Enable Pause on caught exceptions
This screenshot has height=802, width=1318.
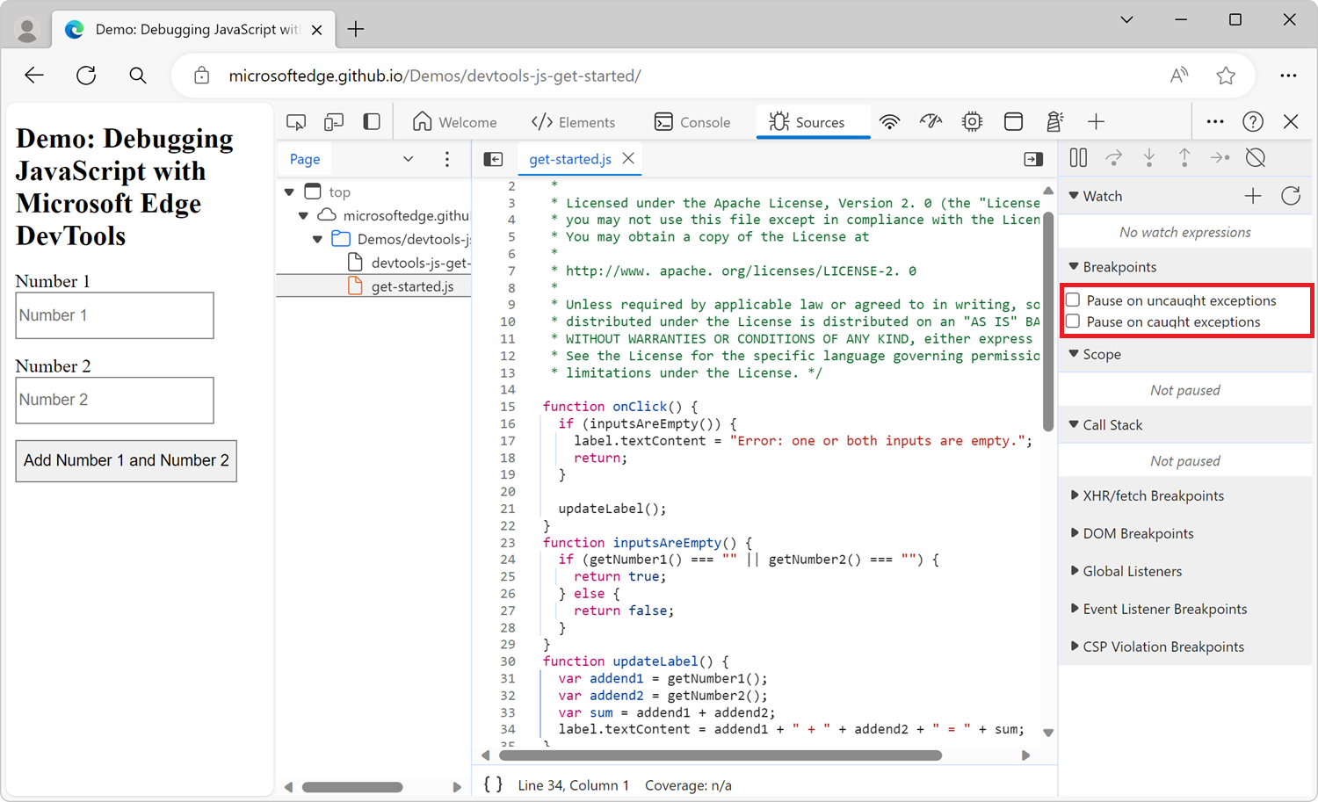(x=1073, y=322)
